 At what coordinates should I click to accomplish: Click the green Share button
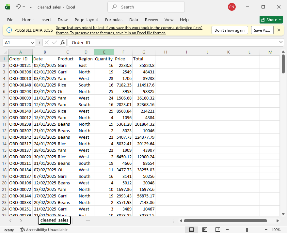[x=271, y=20]
